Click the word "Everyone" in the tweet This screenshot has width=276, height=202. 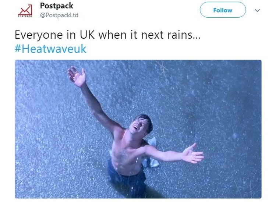click(x=39, y=35)
